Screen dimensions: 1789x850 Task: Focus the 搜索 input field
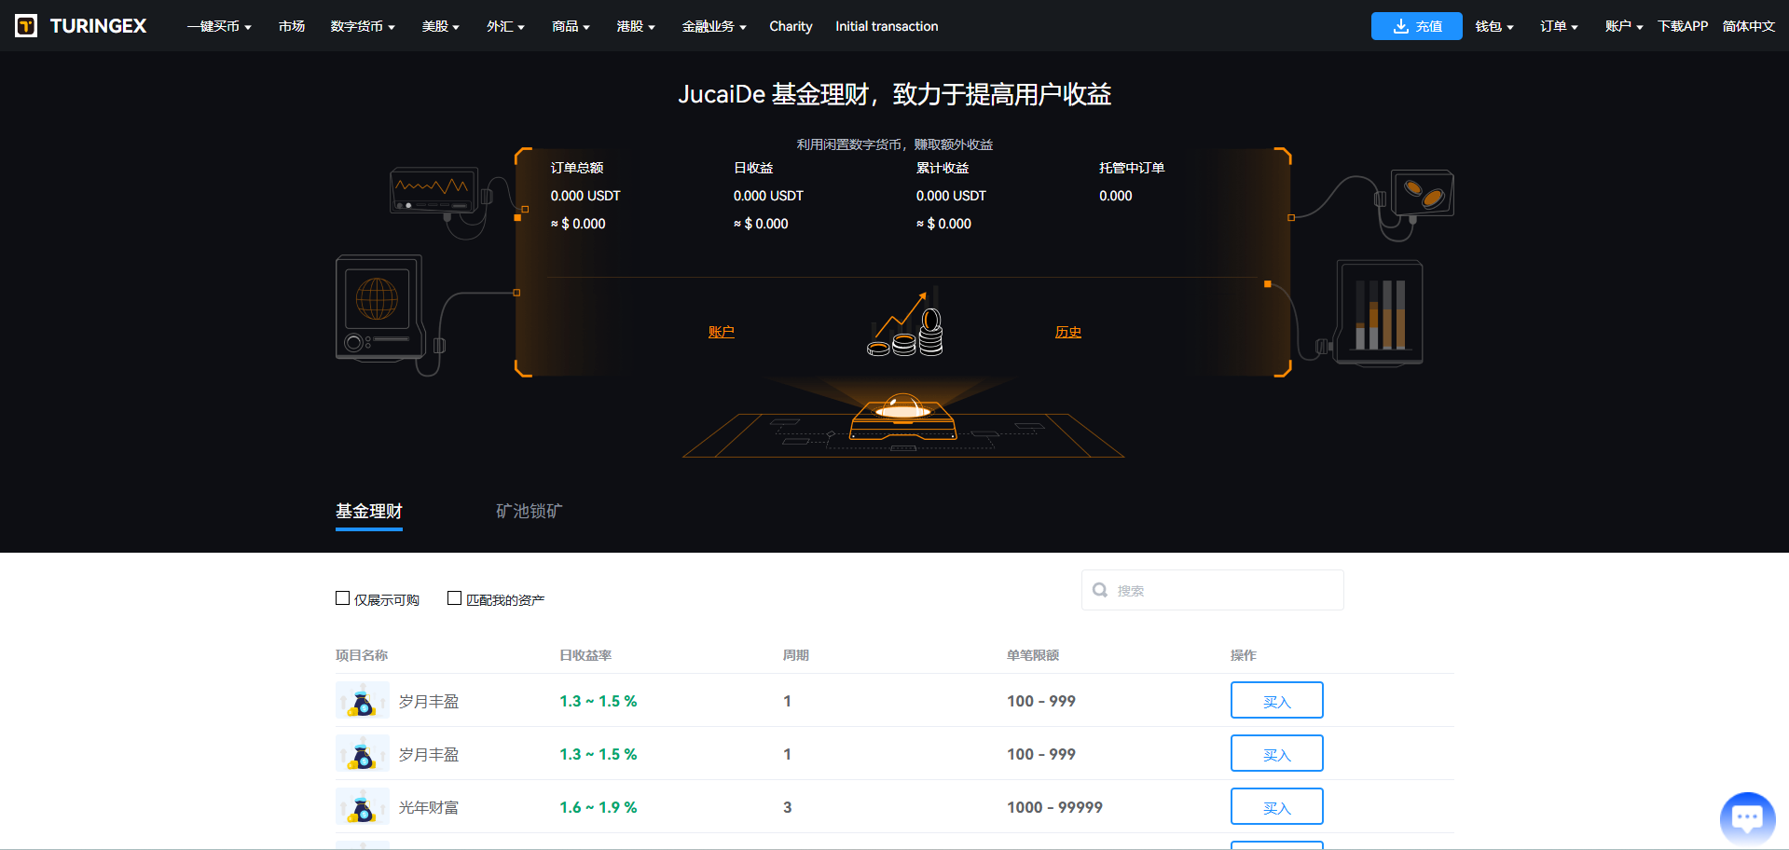click(x=1212, y=590)
